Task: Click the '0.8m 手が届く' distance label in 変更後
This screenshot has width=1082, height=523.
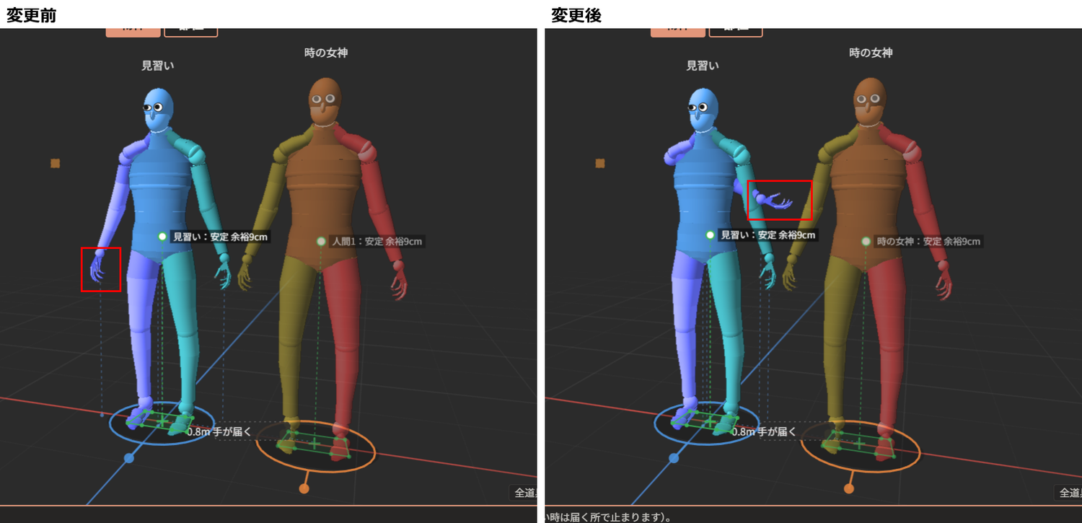Action: [763, 432]
